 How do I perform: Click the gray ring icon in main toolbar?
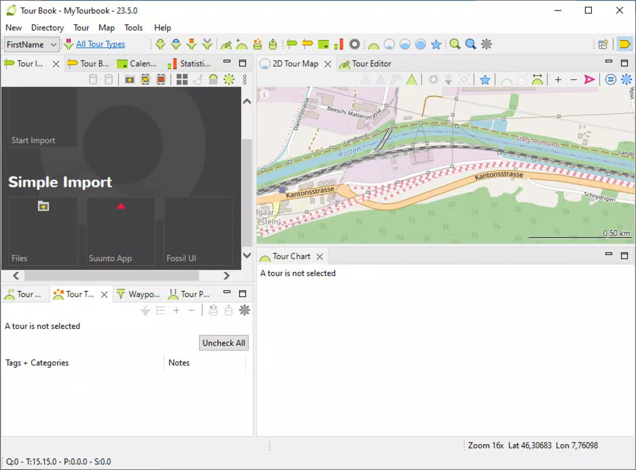[355, 44]
